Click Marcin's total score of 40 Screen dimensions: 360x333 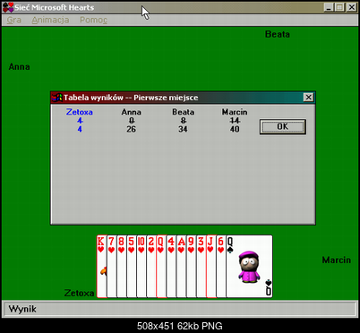[235, 129]
